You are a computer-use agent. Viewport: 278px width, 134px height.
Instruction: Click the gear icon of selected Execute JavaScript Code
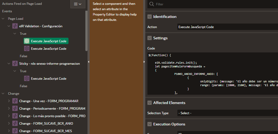[26, 41]
